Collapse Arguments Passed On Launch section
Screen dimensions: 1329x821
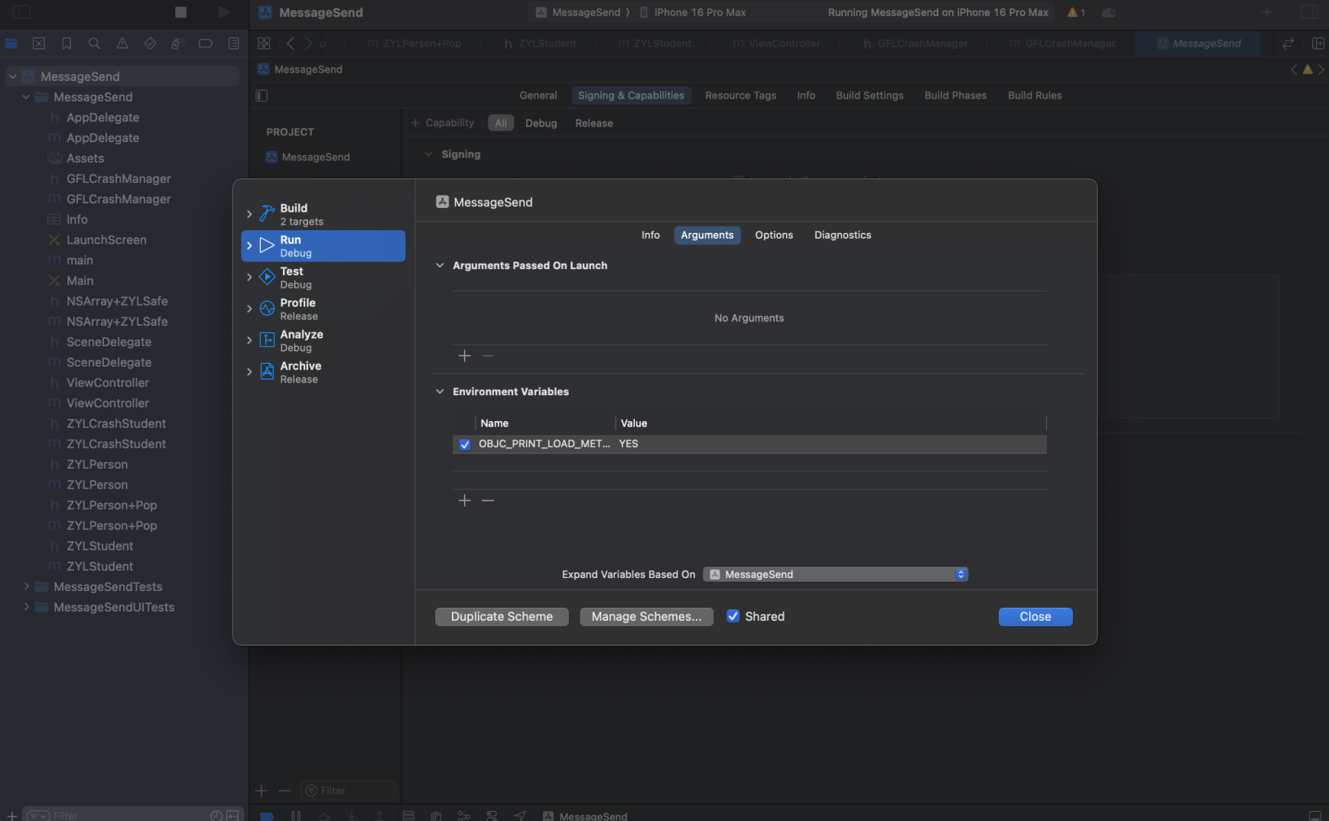(440, 265)
